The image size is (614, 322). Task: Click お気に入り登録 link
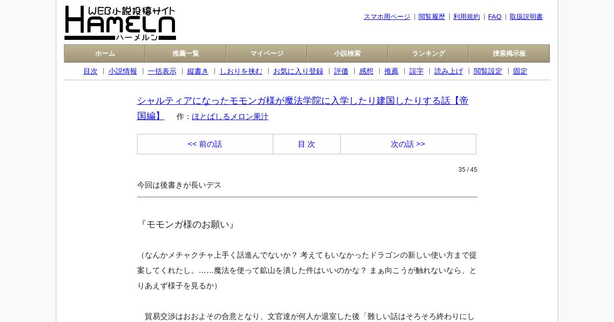point(298,72)
